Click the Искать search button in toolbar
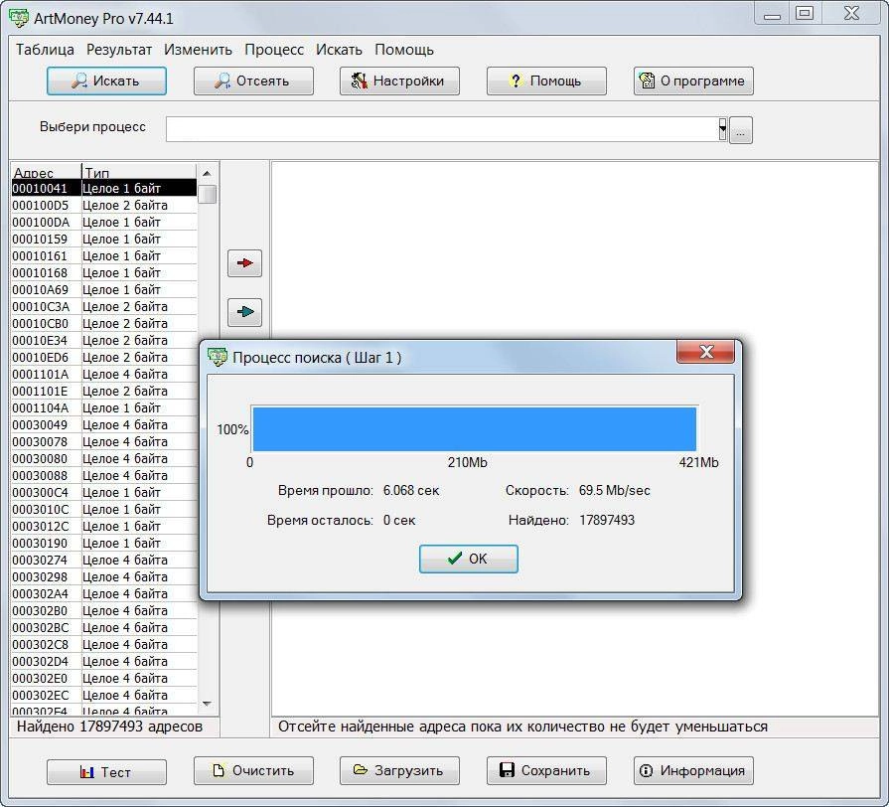The width and height of the screenshot is (889, 807). tap(106, 81)
